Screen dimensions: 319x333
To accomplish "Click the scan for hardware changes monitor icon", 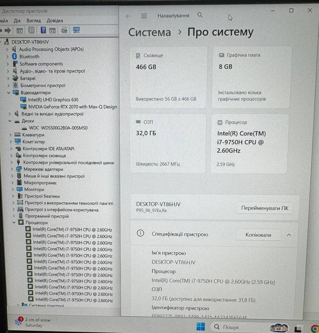I will point(76,30).
